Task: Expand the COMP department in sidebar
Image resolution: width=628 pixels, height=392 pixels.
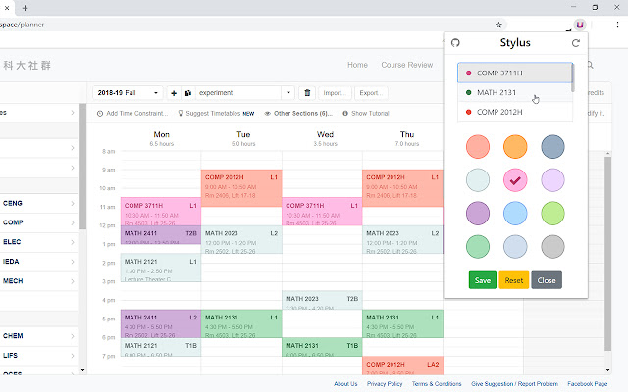Action: [38, 222]
